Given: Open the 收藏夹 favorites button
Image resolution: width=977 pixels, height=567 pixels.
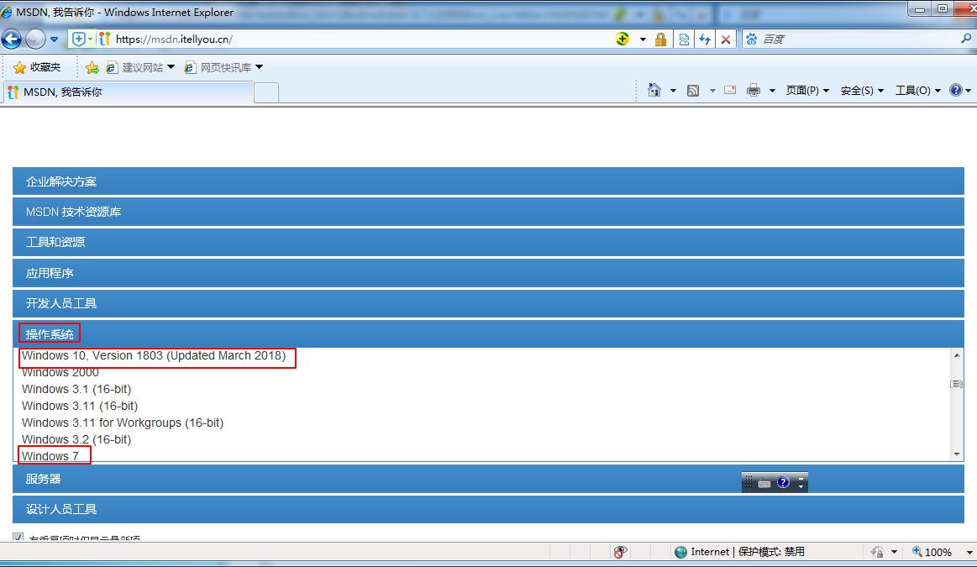Looking at the screenshot, I should point(38,67).
